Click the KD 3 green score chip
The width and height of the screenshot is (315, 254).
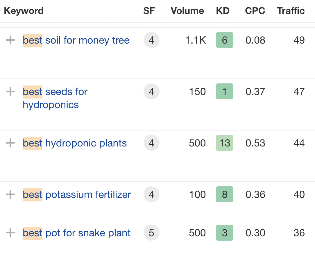point(224,233)
